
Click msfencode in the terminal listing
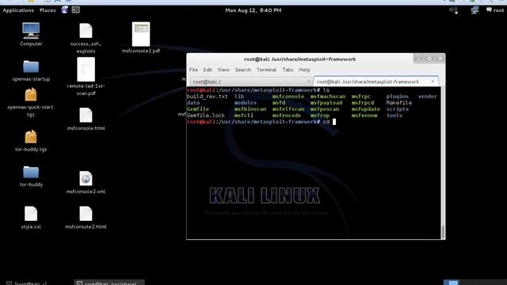pos(287,116)
